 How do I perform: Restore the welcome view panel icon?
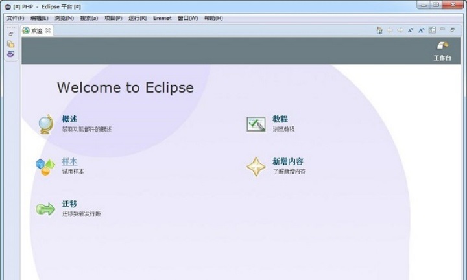453,30
